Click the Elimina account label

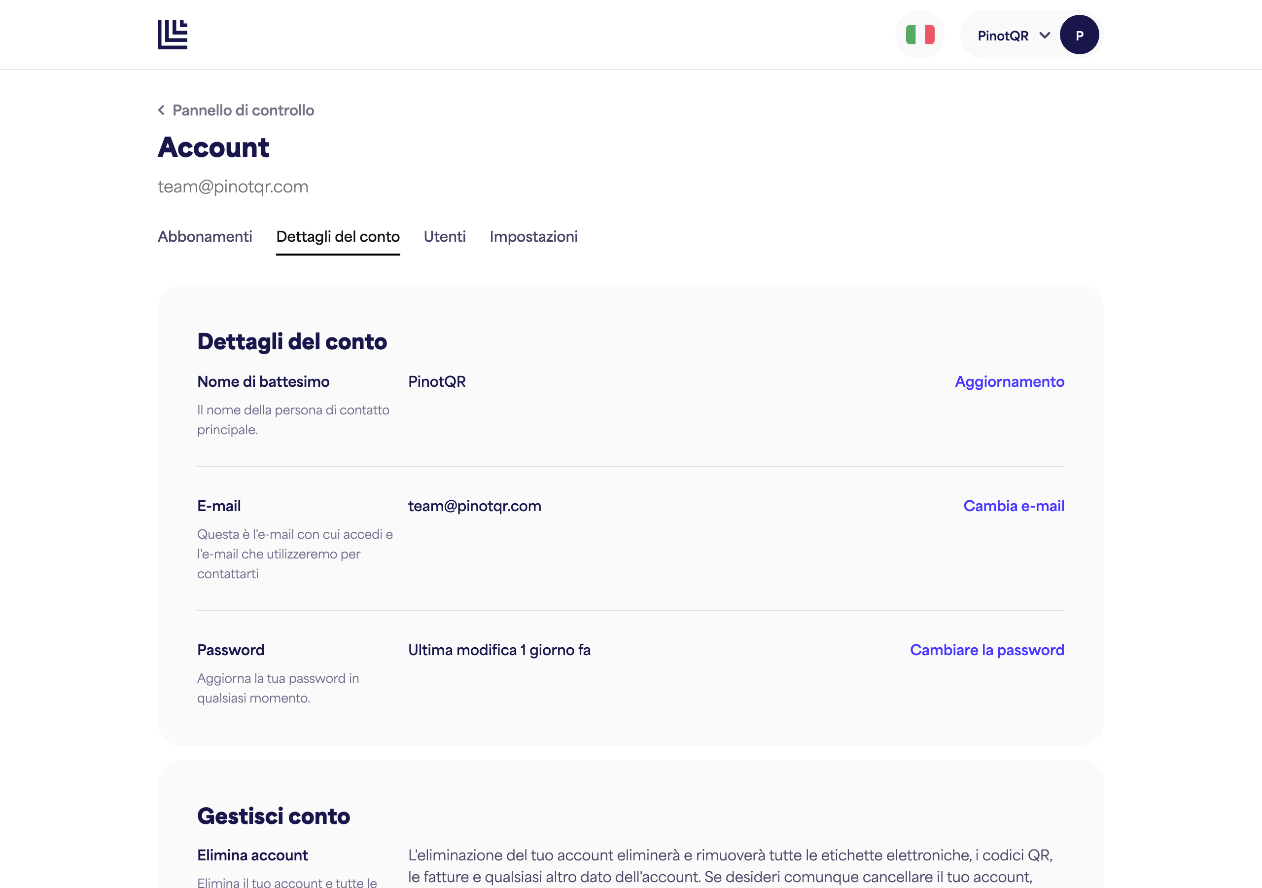pos(252,855)
